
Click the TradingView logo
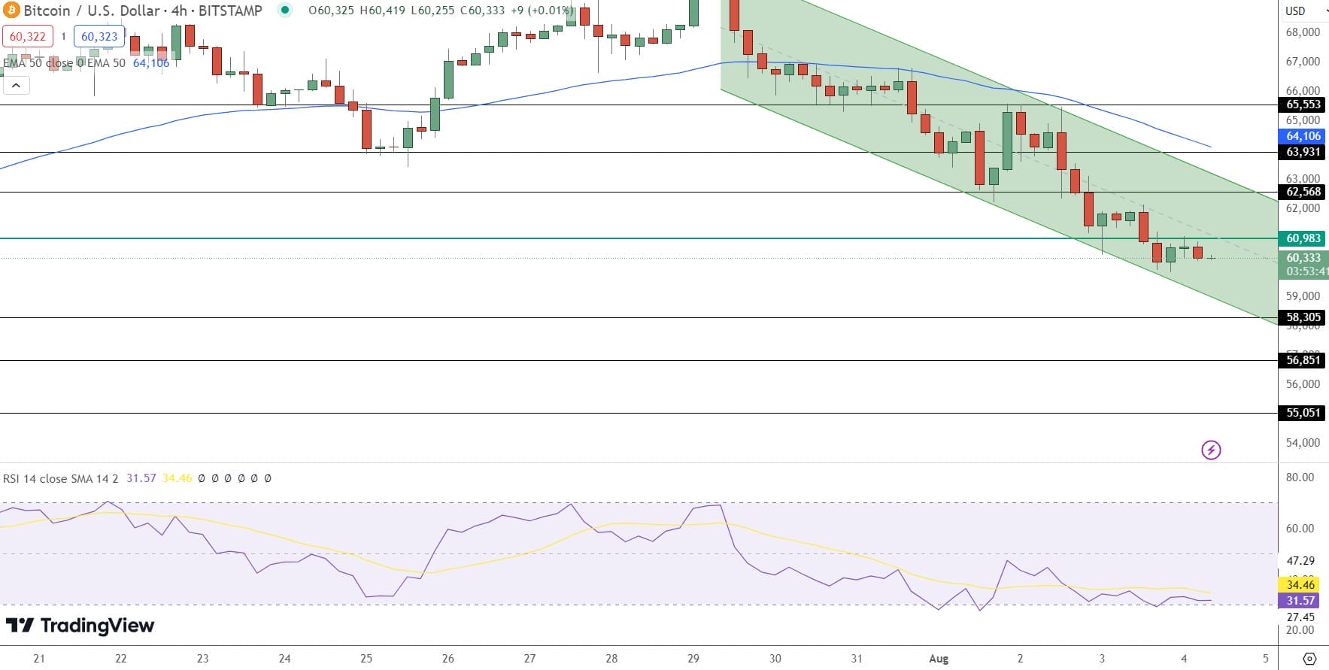pos(80,625)
